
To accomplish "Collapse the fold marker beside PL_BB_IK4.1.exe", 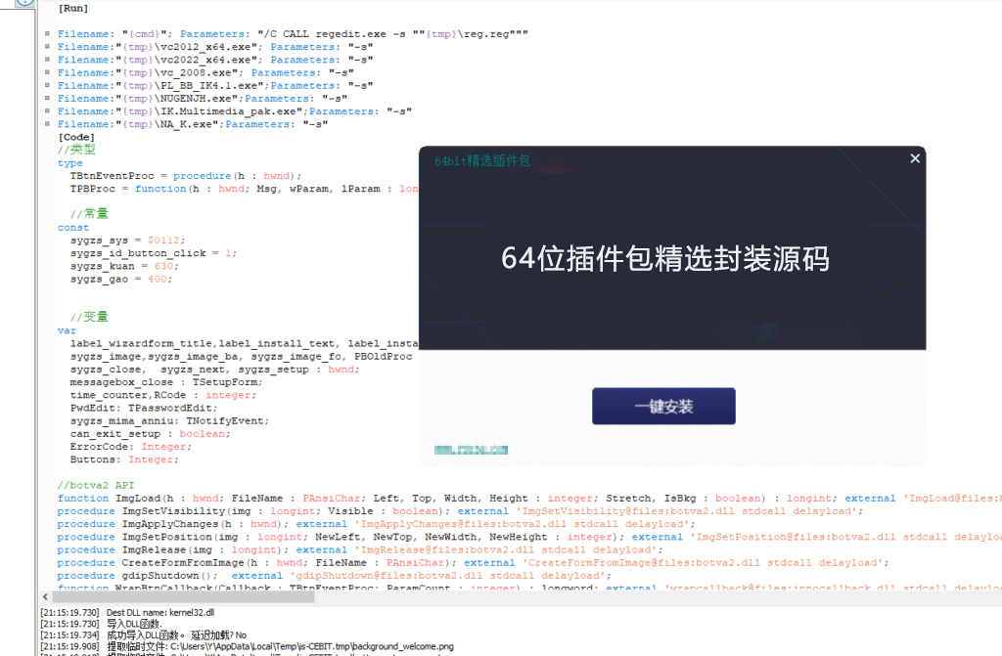I will click(47, 85).
